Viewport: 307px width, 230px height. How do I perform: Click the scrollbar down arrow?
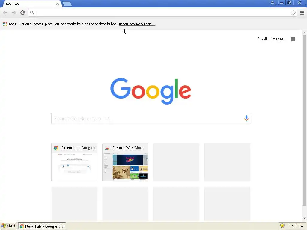[x=304, y=218]
